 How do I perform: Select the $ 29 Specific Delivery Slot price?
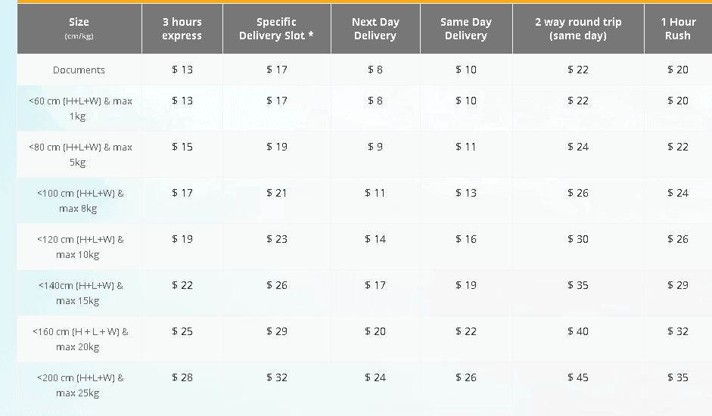277,331
